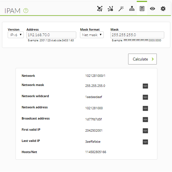The image size is (172, 172).
Task: Open the Mask format Net mask dropdown
Action: [92, 35]
